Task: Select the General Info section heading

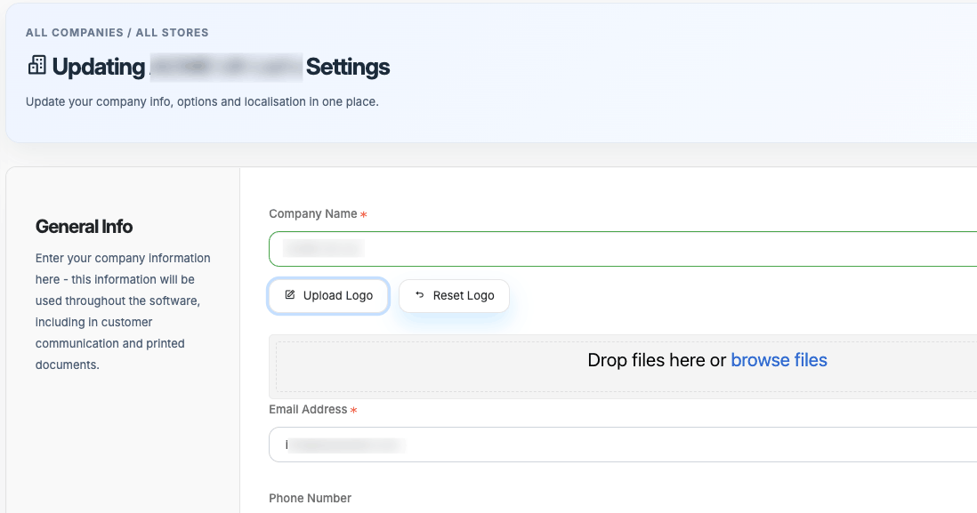Action: 84,227
